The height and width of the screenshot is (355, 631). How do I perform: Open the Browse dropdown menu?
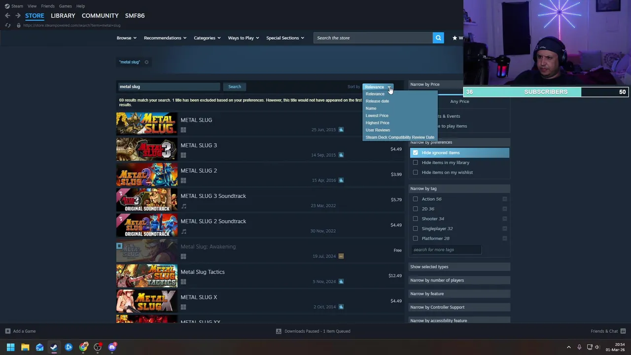pyautogui.click(x=126, y=38)
